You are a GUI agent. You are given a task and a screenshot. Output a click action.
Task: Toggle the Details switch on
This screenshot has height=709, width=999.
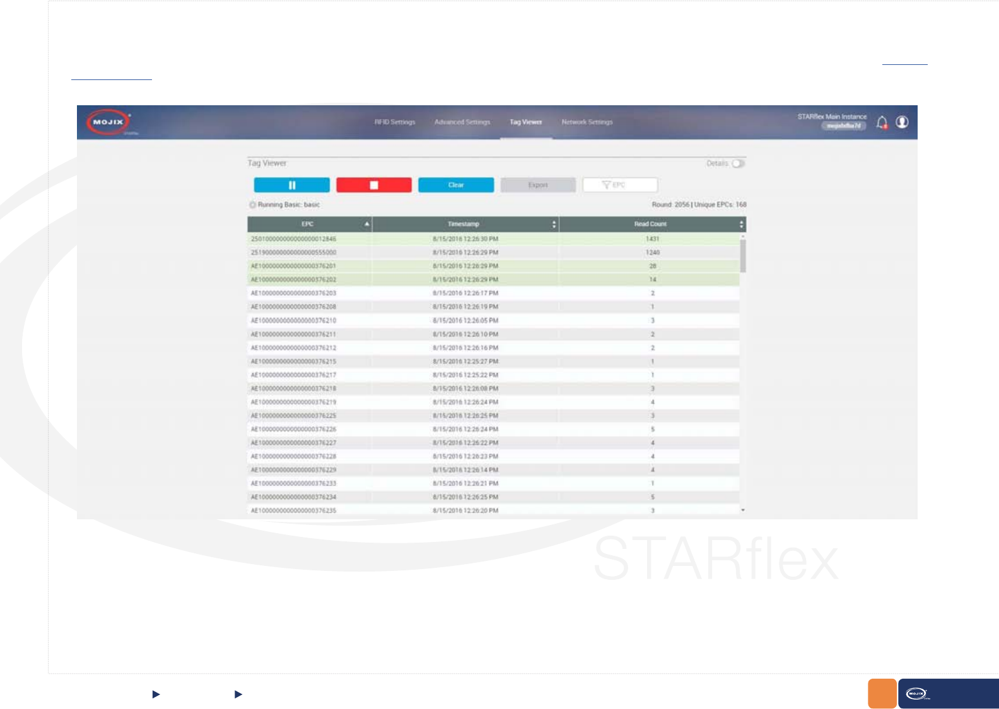pos(738,163)
